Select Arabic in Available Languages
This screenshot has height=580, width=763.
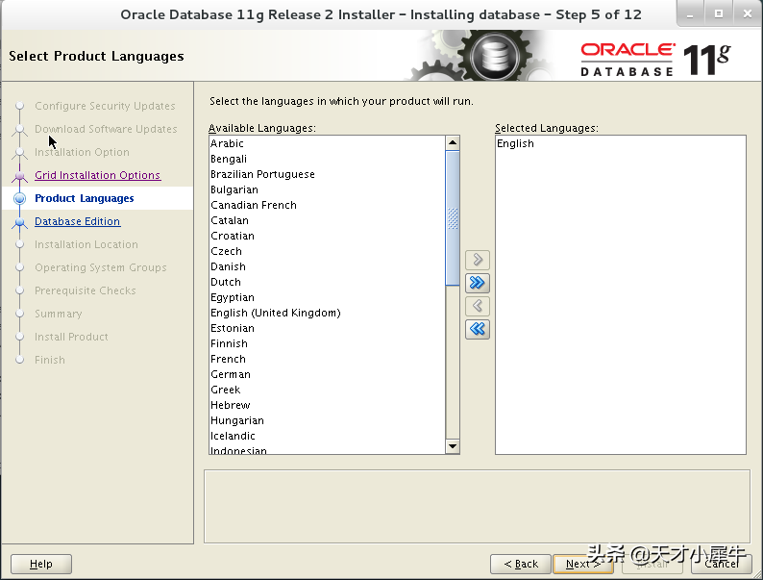click(x=327, y=143)
